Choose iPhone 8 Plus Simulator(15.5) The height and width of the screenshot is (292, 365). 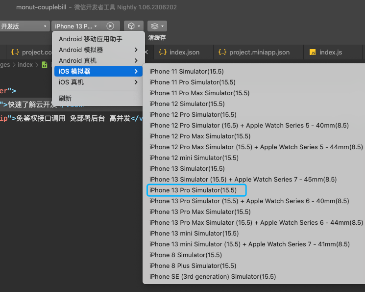[x=254, y=265]
